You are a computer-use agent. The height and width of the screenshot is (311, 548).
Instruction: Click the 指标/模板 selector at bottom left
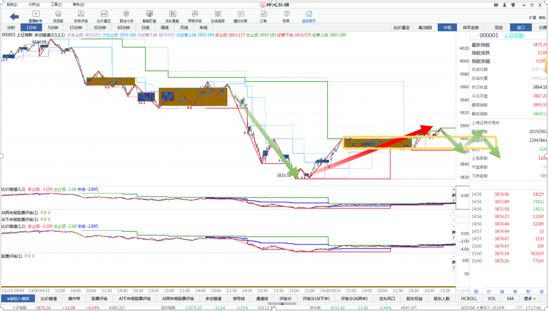coord(18,299)
